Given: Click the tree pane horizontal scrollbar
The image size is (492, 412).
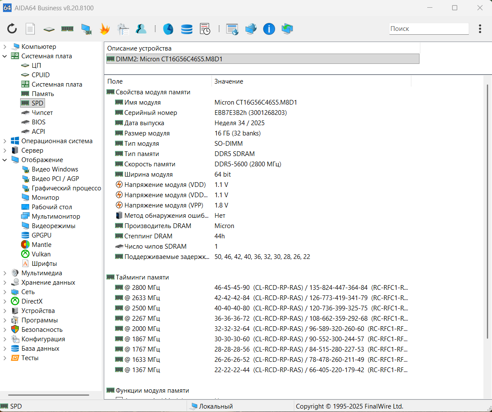Looking at the screenshot, I should pyautogui.click(x=48, y=395).
